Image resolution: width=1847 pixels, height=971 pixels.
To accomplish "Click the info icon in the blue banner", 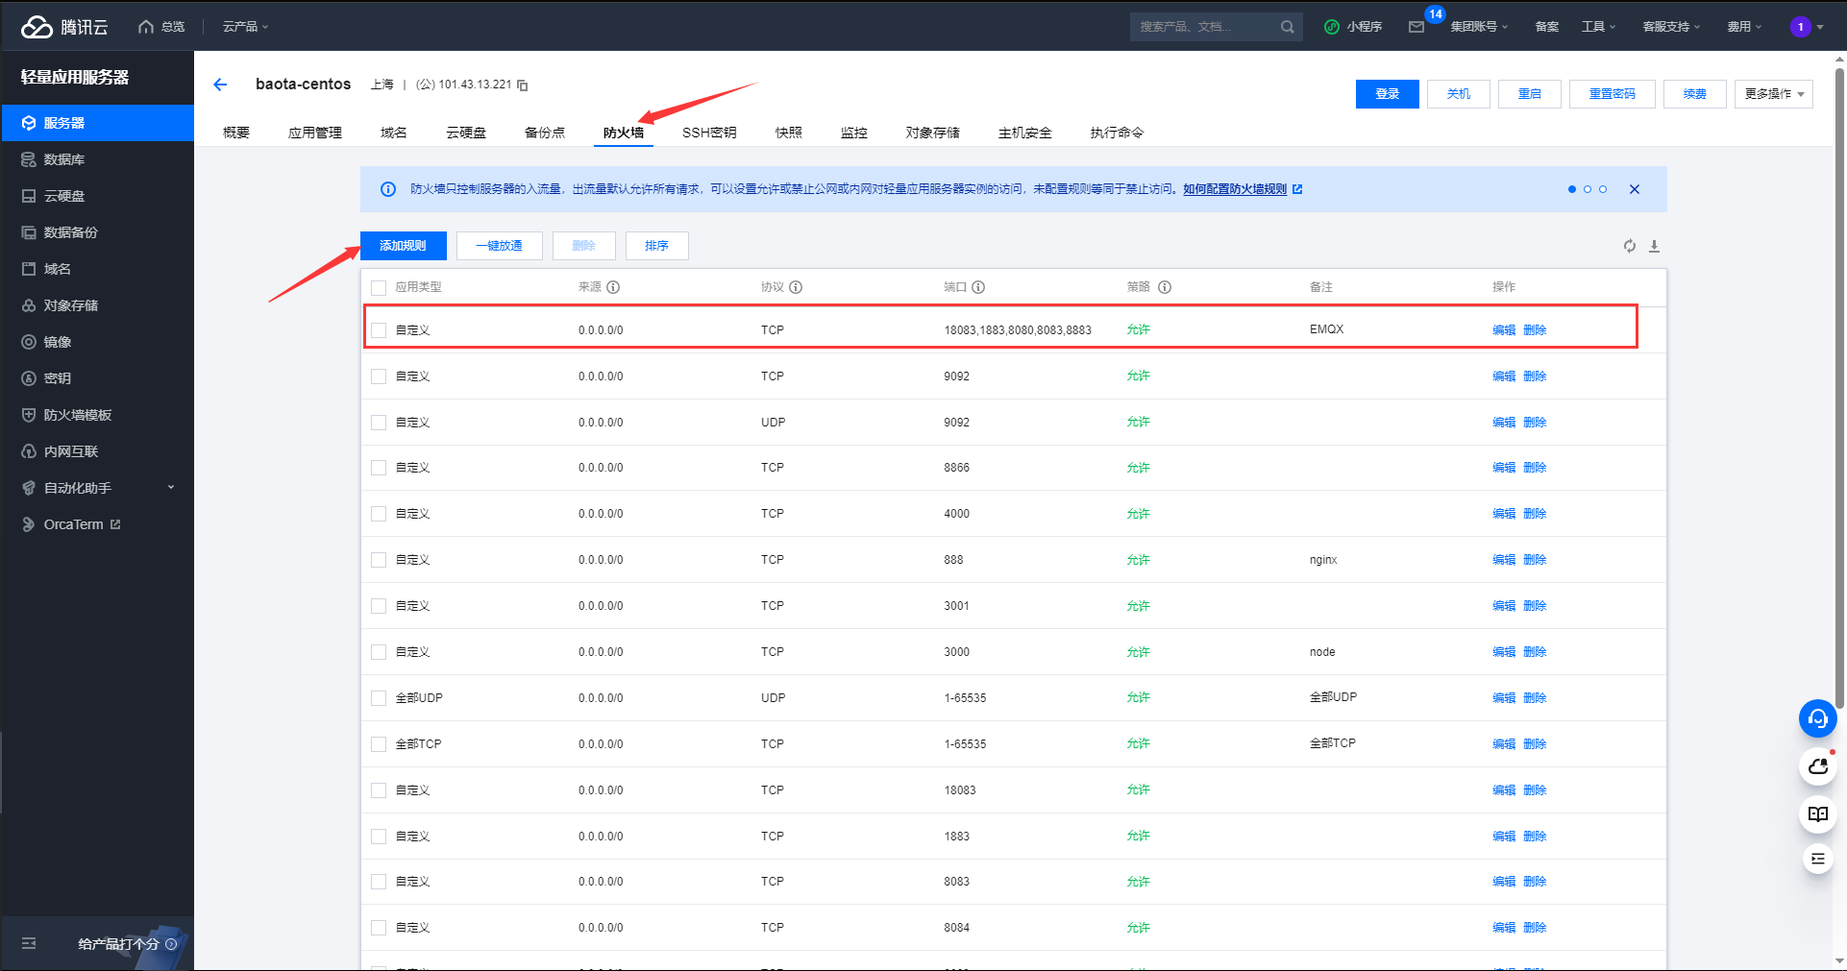I will point(388,189).
